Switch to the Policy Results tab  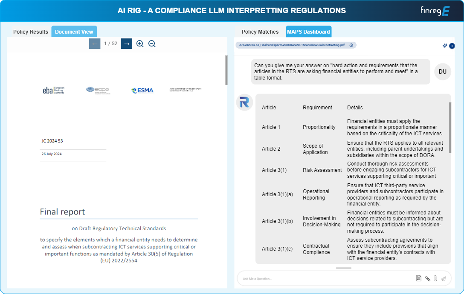click(x=30, y=31)
